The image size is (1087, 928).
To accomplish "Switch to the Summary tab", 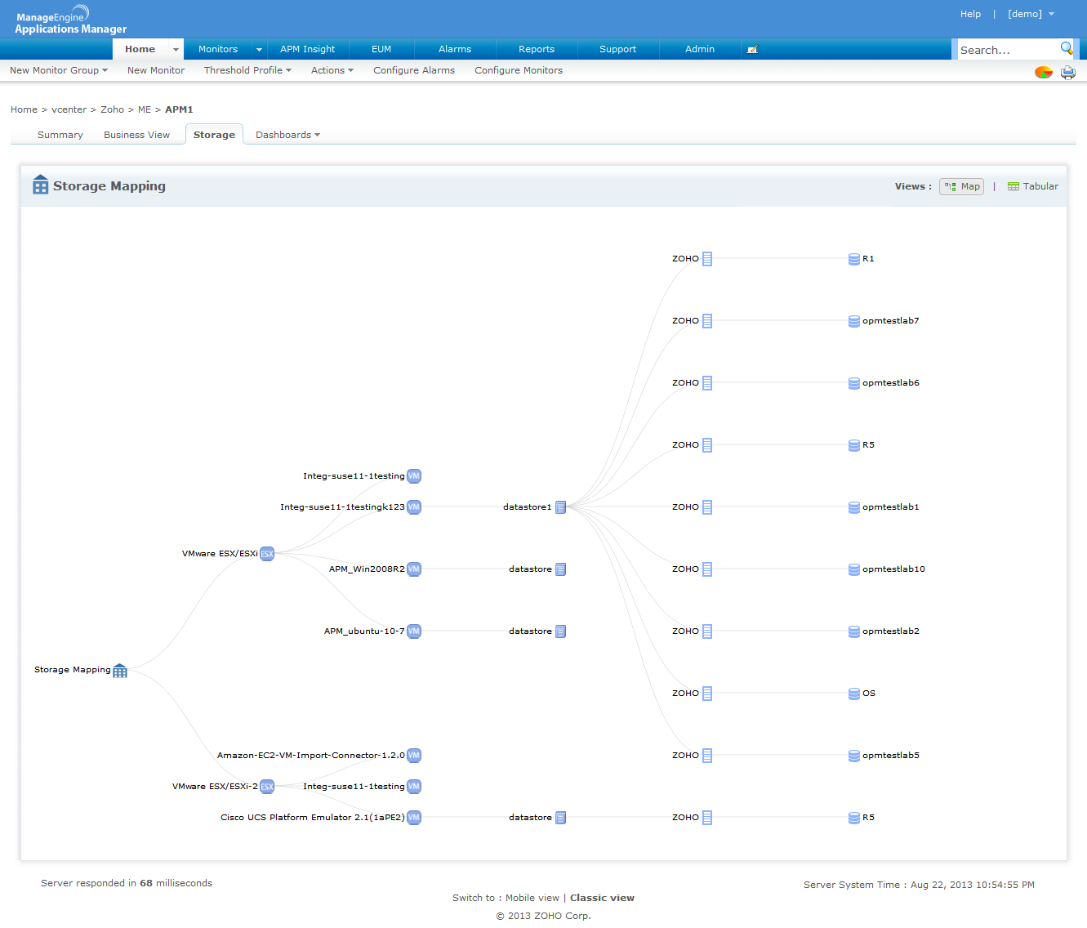I will pos(60,135).
